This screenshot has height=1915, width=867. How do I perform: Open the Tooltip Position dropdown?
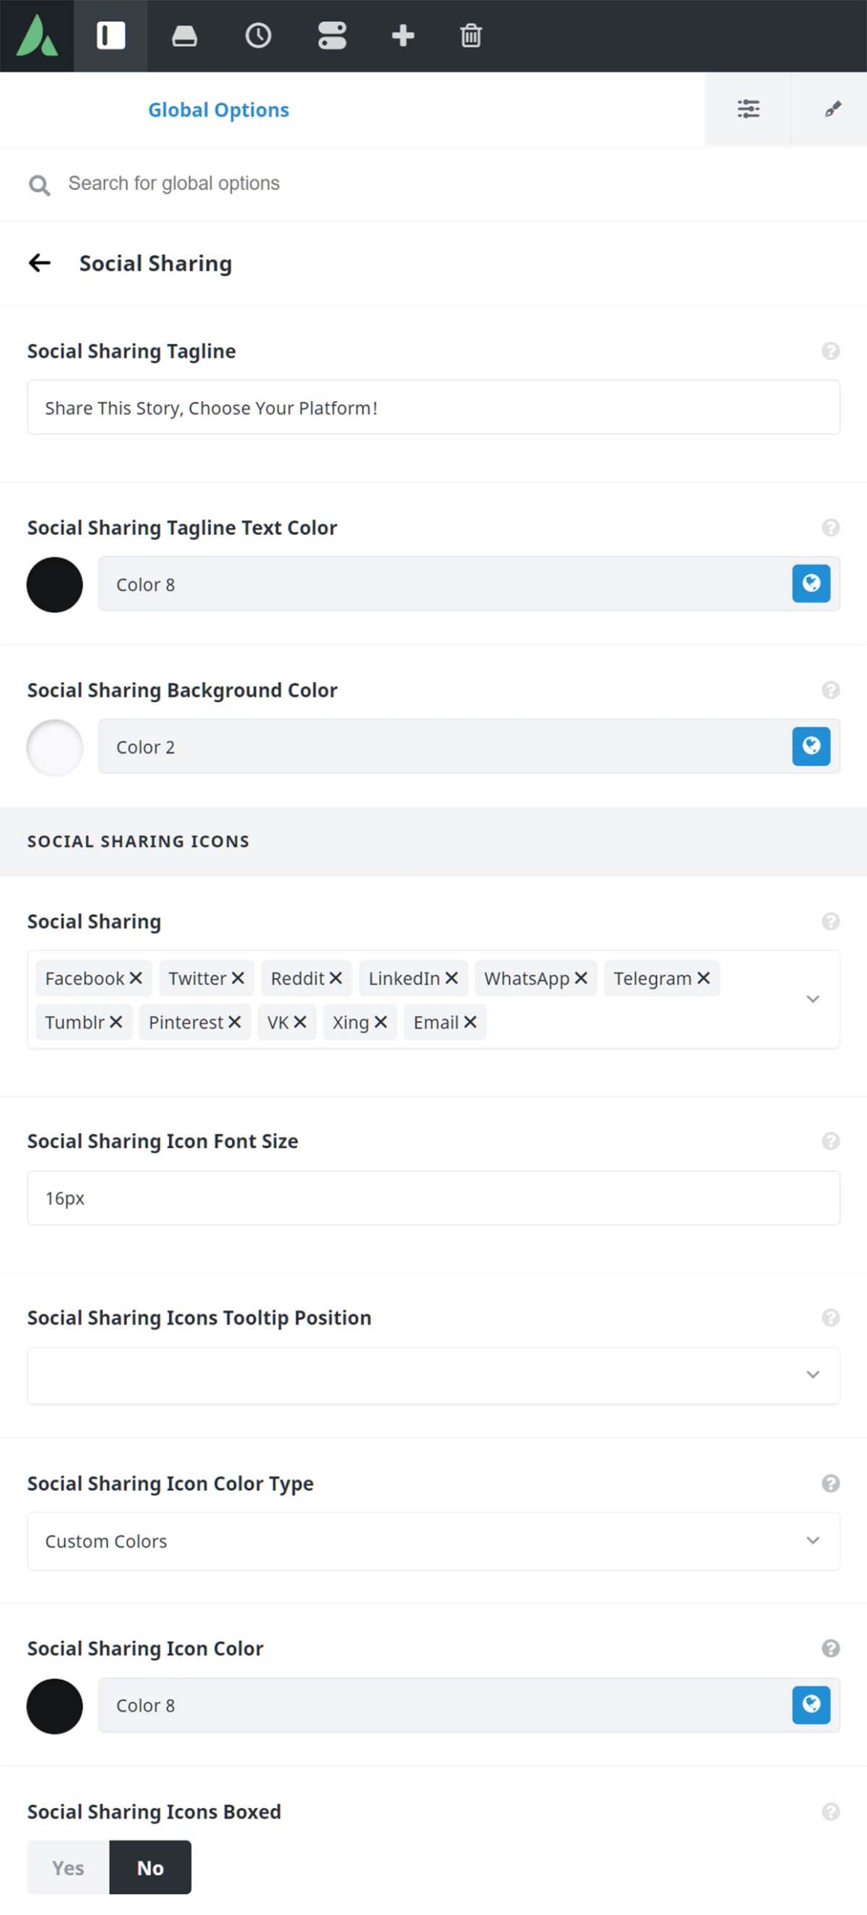pyautogui.click(x=433, y=1375)
